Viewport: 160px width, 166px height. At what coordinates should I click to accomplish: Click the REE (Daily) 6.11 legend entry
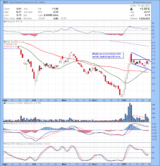pos(14,42)
